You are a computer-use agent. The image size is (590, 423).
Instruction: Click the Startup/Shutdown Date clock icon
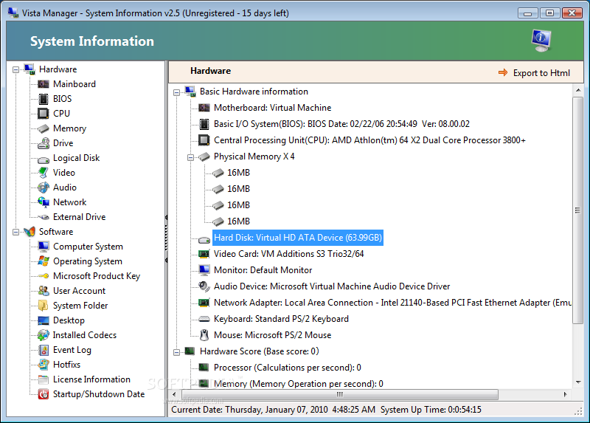[44, 394]
